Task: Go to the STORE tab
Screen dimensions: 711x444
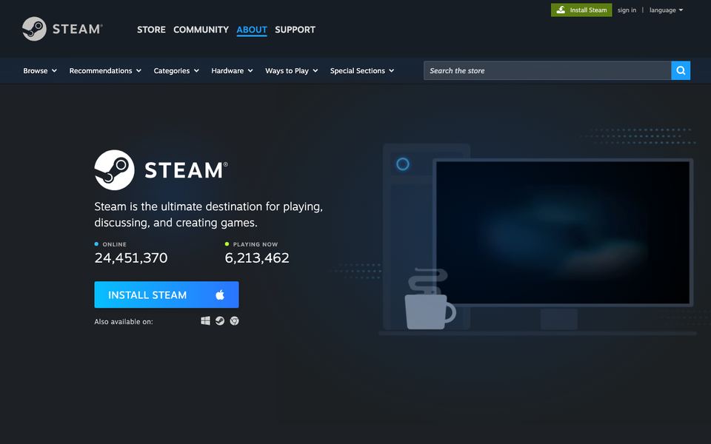Action: (151, 30)
